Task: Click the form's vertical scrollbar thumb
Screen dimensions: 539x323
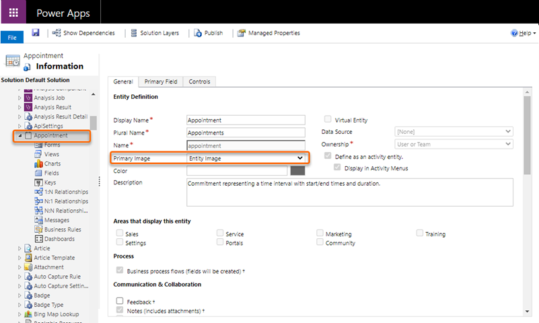Action: [x=527, y=135]
